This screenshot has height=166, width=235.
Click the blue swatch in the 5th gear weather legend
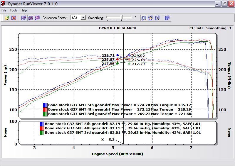point(42,124)
